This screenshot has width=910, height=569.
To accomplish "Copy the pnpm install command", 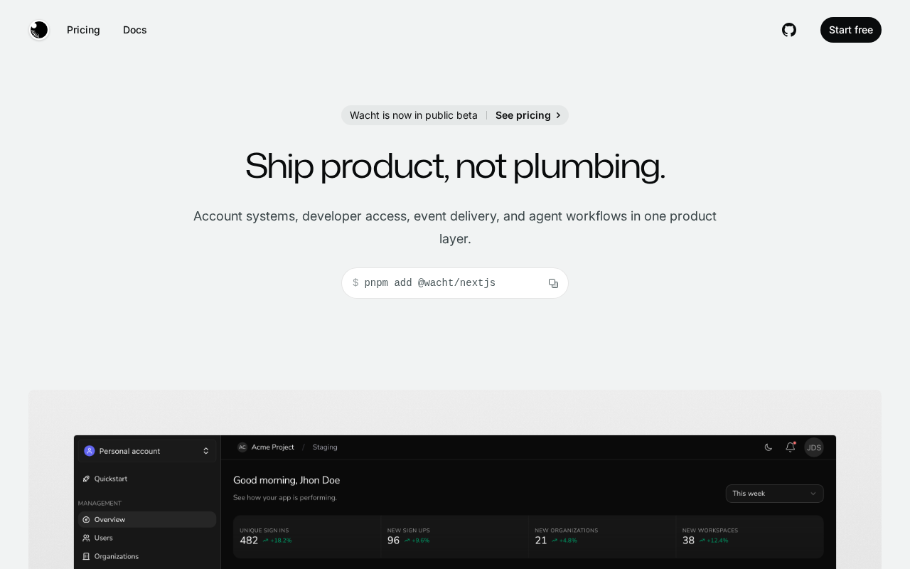I will (553, 283).
